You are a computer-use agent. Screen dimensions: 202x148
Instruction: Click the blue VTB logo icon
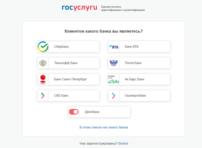113,47
